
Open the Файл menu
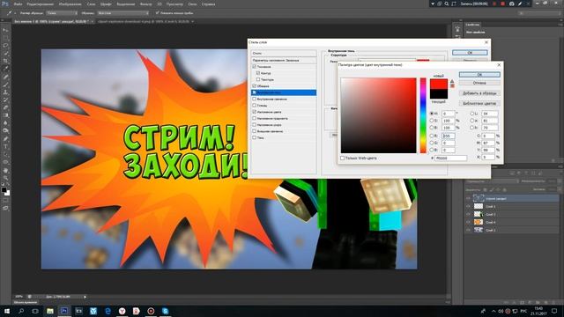(18, 4)
